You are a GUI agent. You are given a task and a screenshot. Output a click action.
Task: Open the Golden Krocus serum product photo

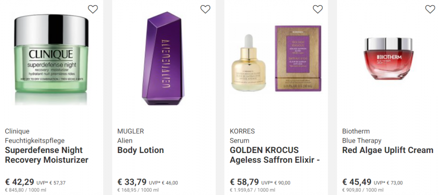click(x=276, y=58)
